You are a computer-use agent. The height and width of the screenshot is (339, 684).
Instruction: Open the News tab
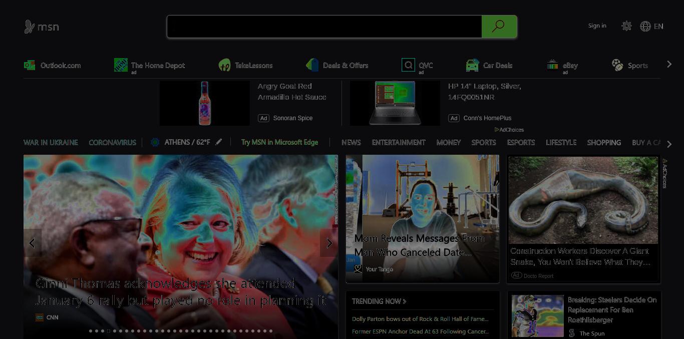point(351,142)
